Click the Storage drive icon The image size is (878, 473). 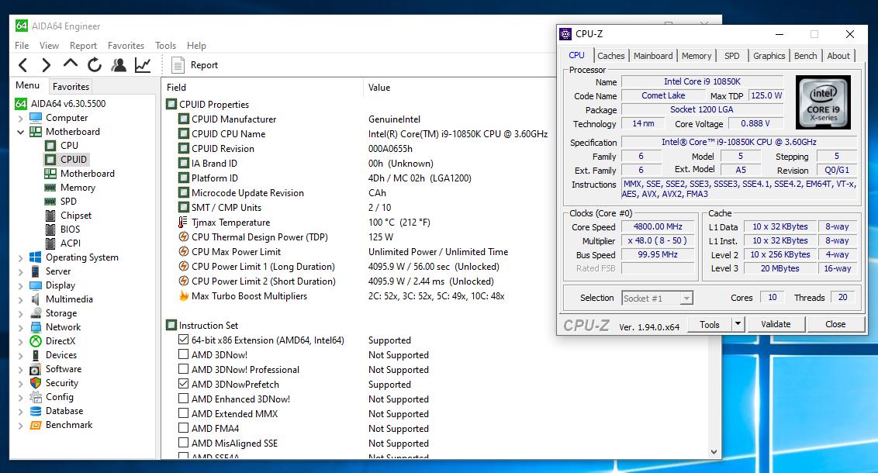pyautogui.click(x=35, y=313)
